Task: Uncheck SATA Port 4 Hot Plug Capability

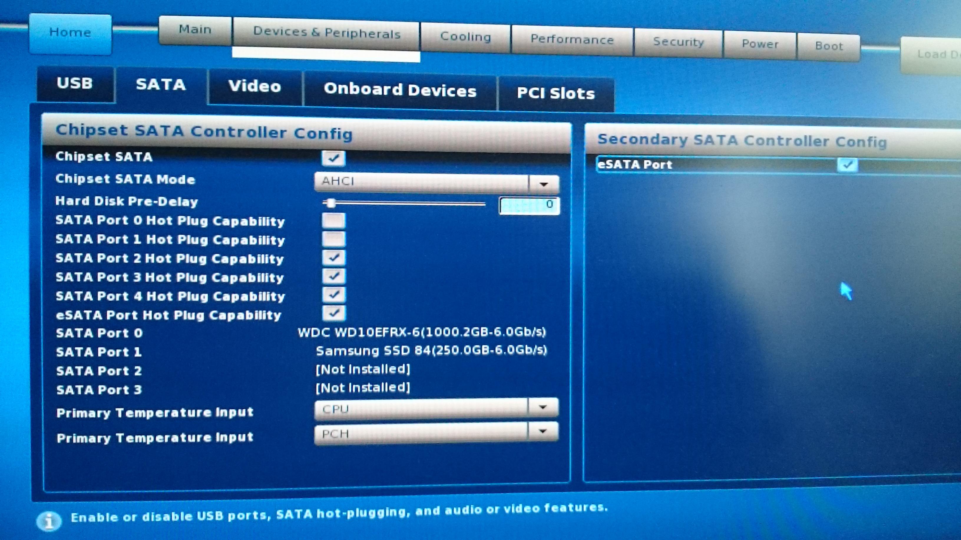Action: (333, 295)
